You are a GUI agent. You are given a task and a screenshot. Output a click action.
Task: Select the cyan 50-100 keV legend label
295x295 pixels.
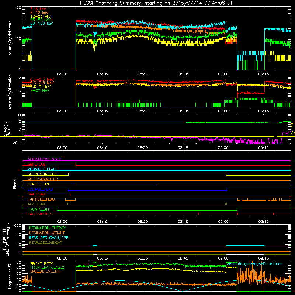42,24
